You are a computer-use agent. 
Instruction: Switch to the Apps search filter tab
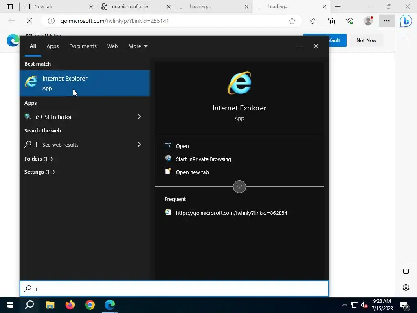coord(53,46)
